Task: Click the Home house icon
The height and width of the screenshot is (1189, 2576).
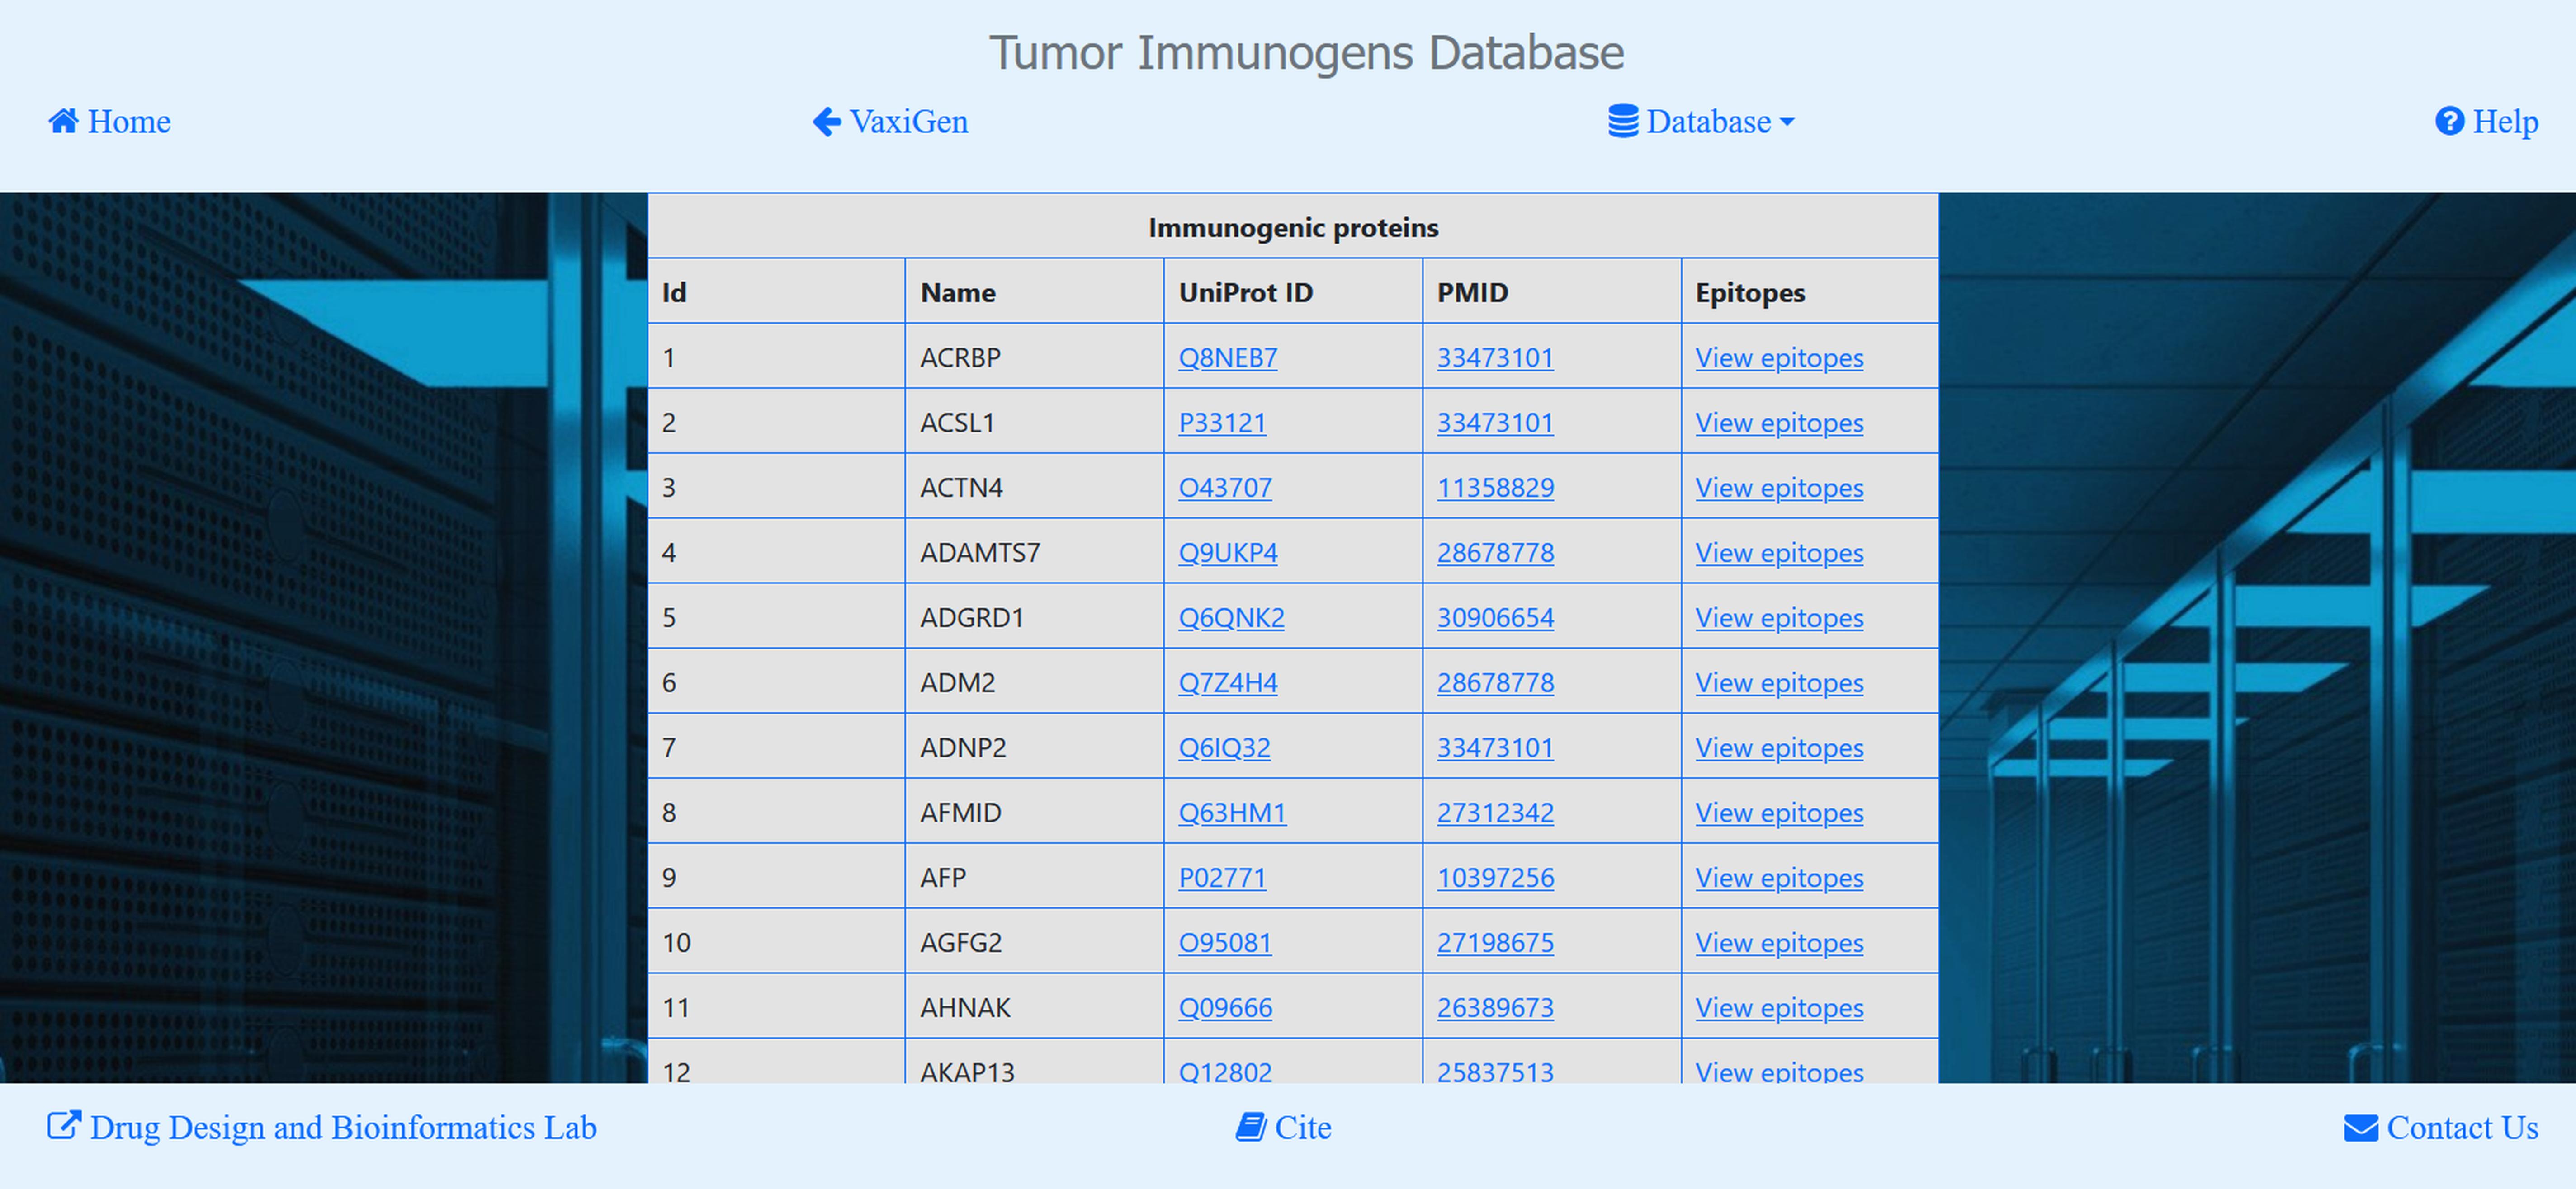Action: (63, 121)
